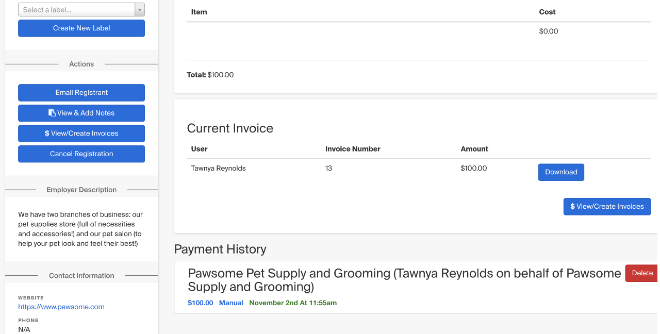Viewport: 660px width, 334px height.
Task: Open View & Add Notes
Action: tap(81, 113)
